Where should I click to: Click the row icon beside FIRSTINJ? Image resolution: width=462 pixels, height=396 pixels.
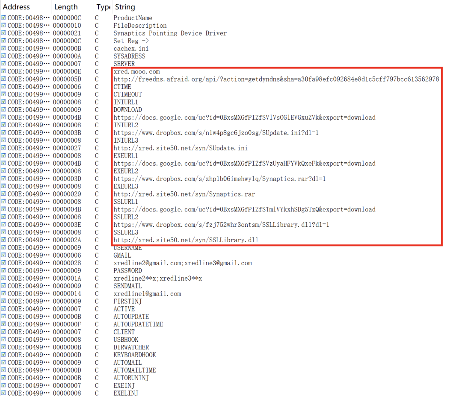coord(3,301)
